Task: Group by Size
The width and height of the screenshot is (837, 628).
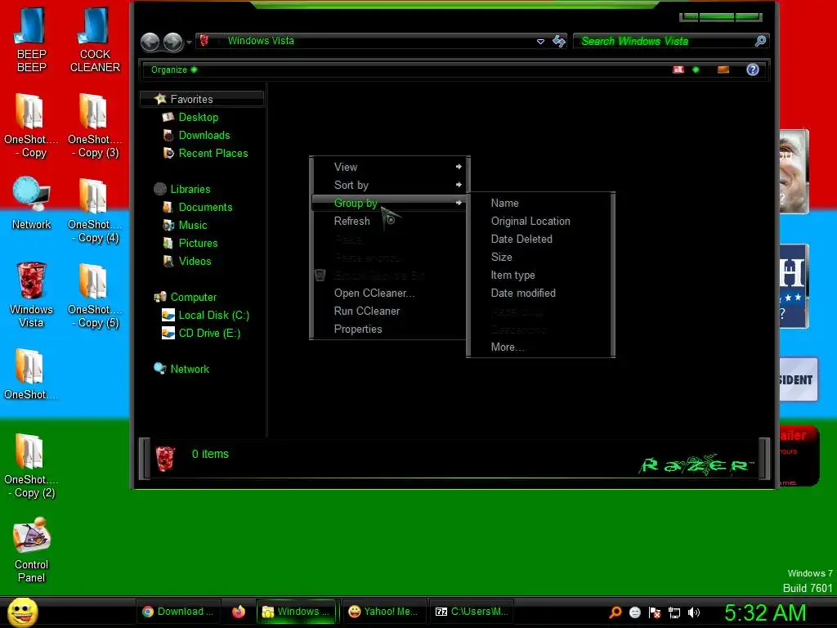Action: [540, 258]
